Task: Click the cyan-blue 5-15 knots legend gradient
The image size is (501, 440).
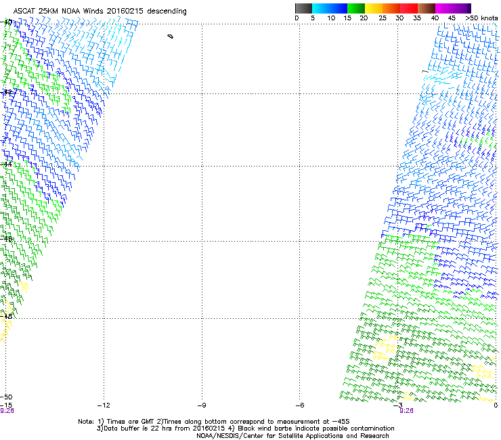Action: pos(330,8)
